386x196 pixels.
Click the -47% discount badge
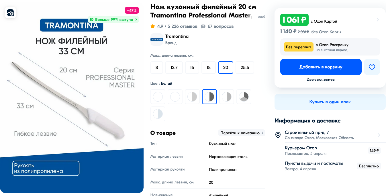point(132,10)
